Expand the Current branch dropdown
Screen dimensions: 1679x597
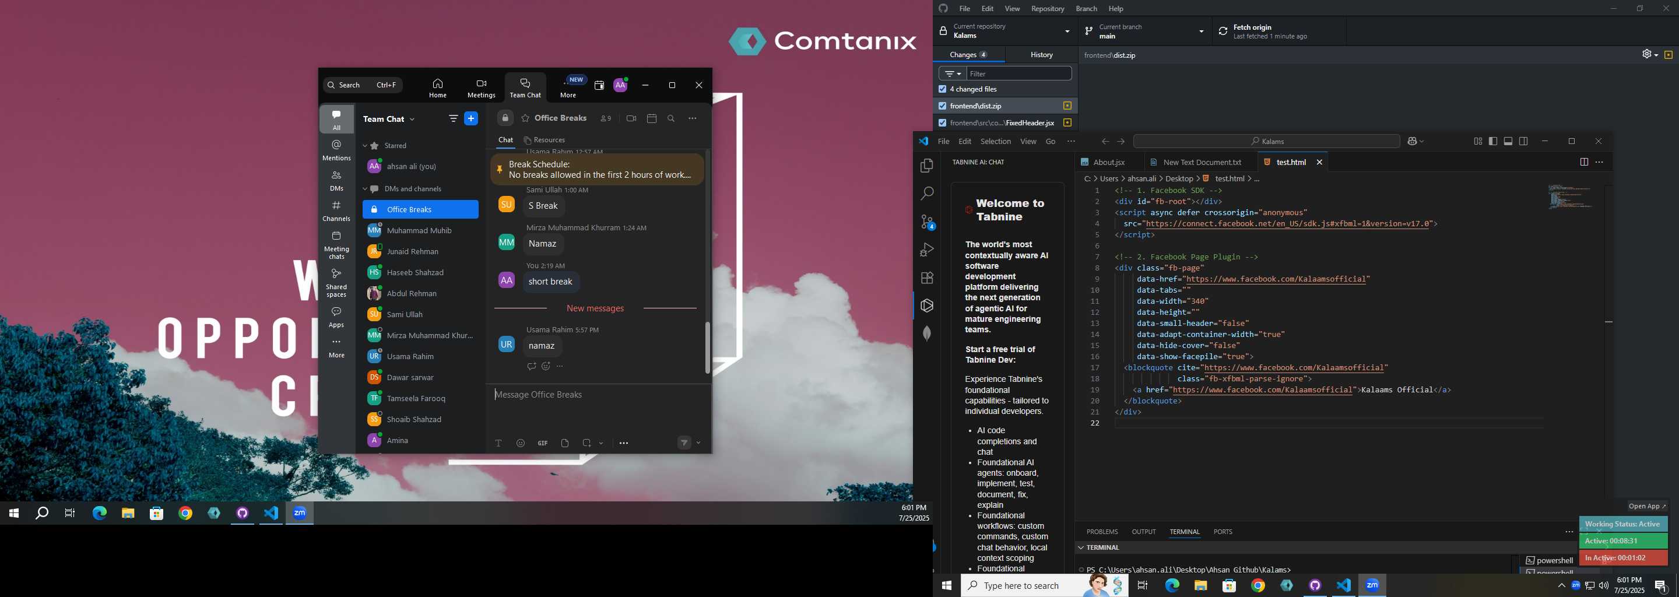(x=1144, y=31)
